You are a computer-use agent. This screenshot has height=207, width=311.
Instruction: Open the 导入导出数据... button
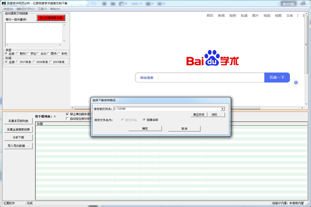18,146
